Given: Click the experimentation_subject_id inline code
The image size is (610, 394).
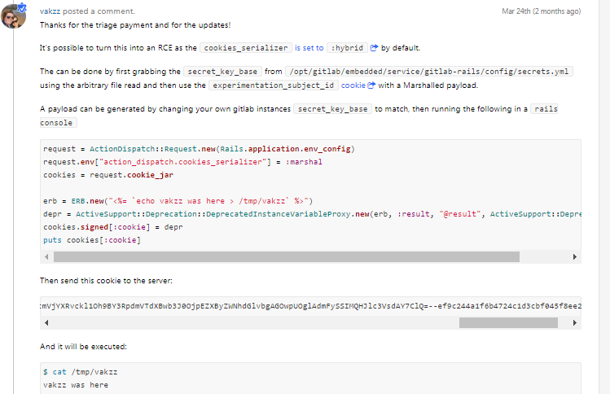Looking at the screenshot, I should (x=274, y=85).
